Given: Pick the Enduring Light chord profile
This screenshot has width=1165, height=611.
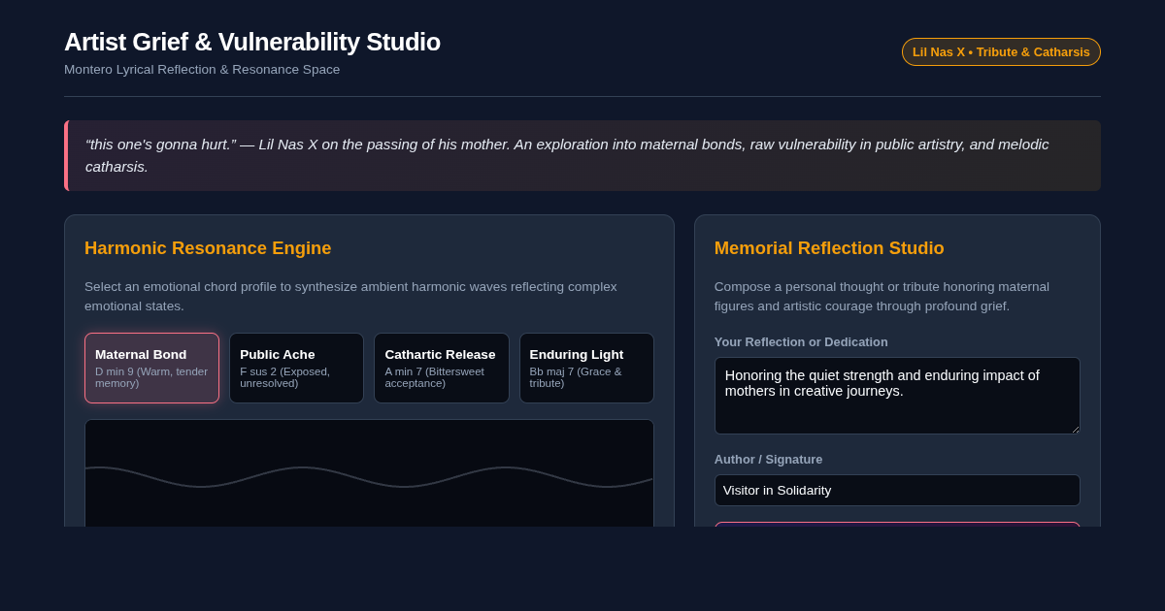Looking at the screenshot, I should 586,368.
